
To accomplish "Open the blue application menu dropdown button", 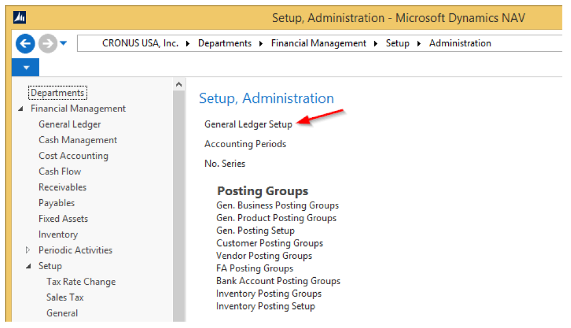I will point(25,68).
